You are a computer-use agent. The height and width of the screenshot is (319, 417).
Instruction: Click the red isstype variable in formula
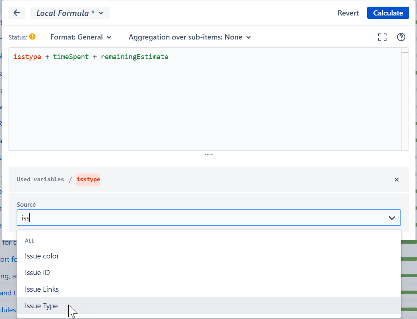[x=27, y=57]
